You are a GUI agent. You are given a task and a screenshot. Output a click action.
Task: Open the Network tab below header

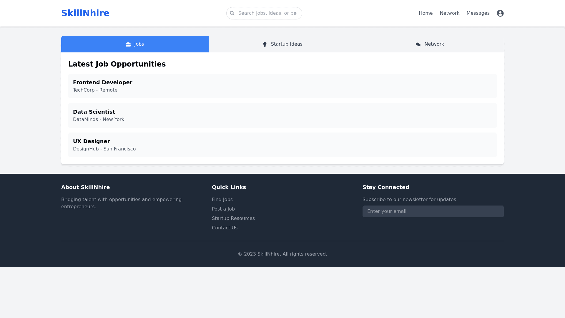pos(430,44)
